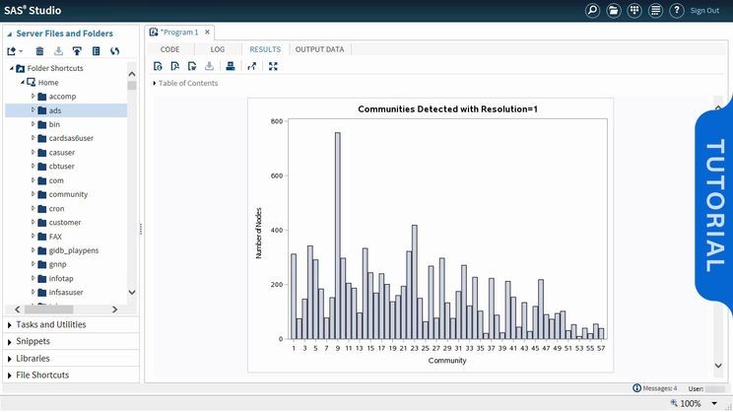Expand the Table of Contents
This screenshot has width=733, height=412.
click(x=155, y=83)
